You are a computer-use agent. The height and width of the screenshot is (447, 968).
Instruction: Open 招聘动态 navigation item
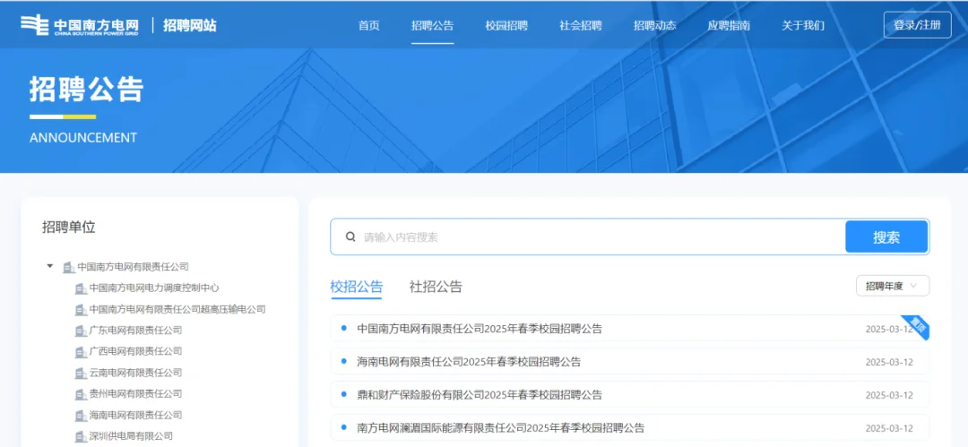pyautogui.click(x=655, y=26)
